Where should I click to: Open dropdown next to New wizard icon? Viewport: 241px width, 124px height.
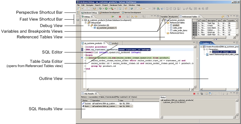click(x=82, y=9)
